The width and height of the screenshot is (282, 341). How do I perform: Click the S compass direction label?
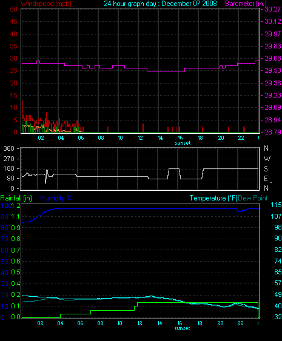[x=266, y=168]
